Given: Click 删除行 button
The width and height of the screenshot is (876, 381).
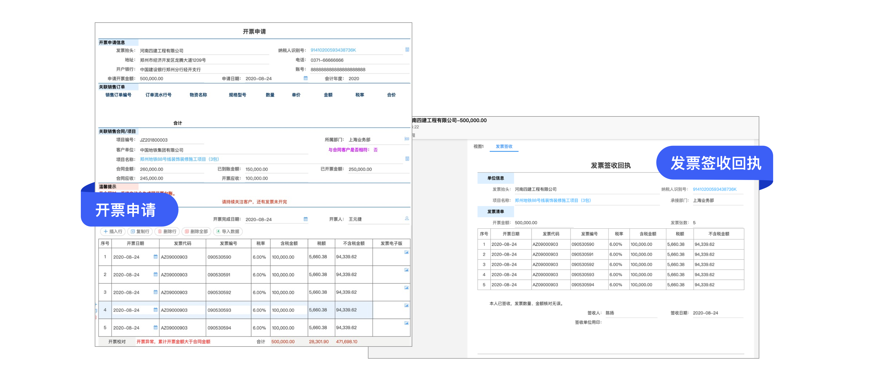Looking at the screenshot, I should click(x=167, y=231).
